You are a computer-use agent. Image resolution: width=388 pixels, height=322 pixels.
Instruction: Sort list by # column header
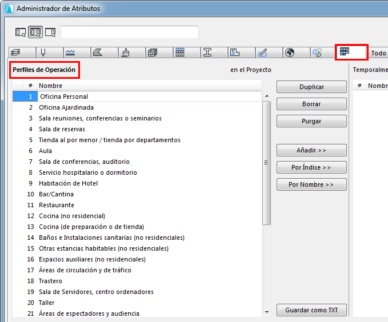30,86
